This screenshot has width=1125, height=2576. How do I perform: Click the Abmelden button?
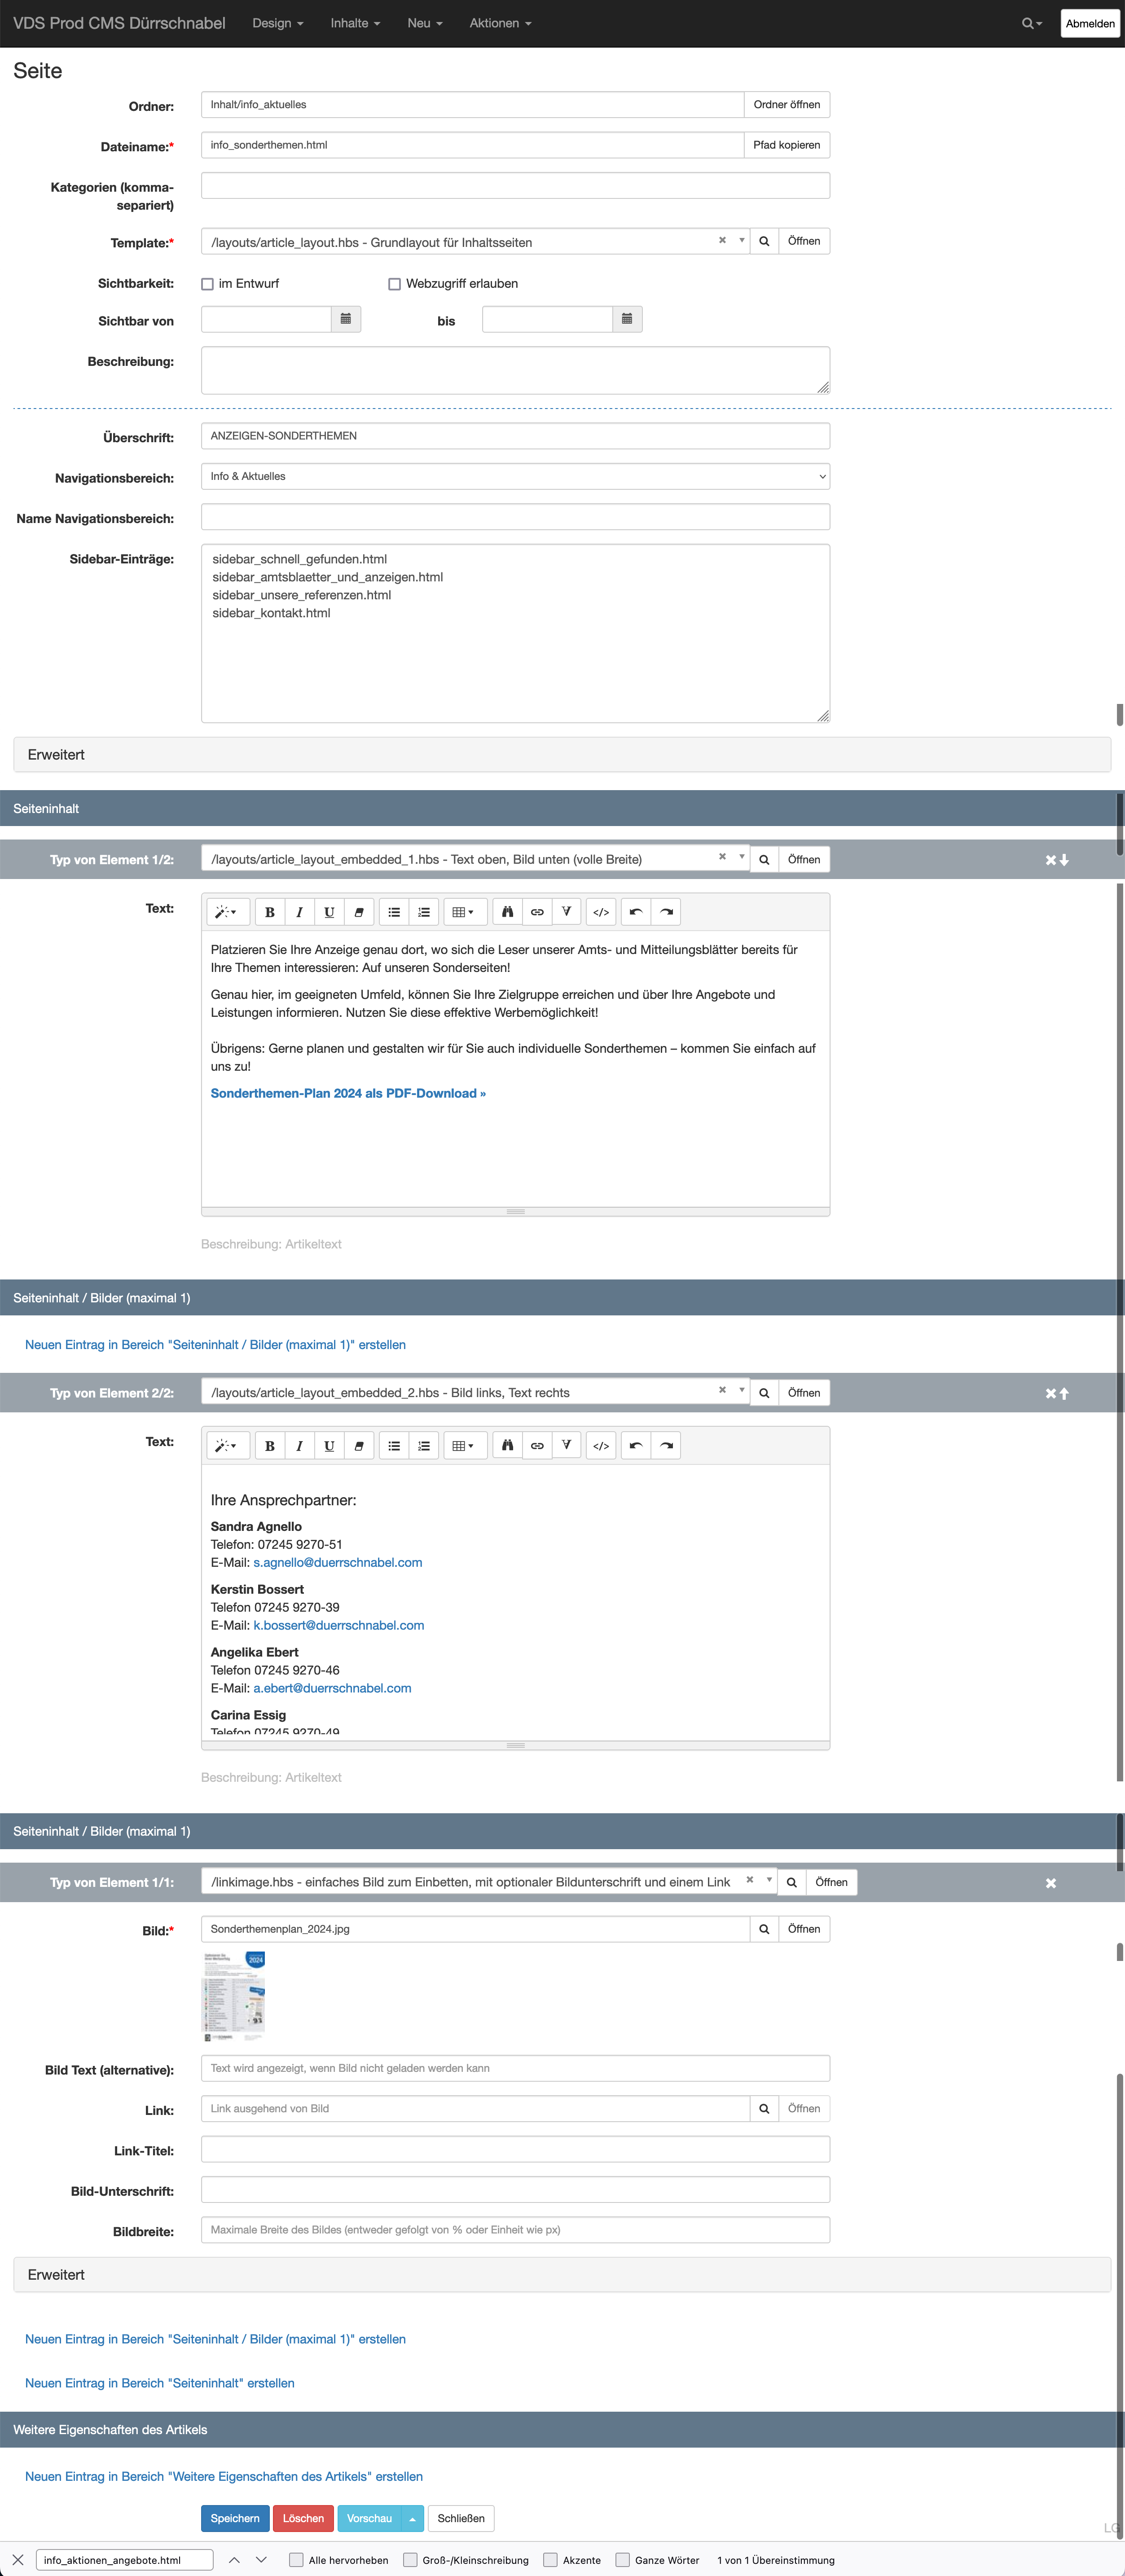click(x=1089, y=23)
